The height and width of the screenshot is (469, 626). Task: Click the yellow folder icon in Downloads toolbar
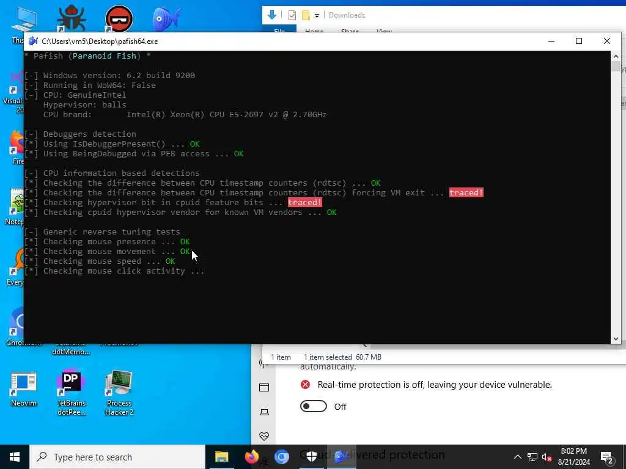tap(306, 15)
